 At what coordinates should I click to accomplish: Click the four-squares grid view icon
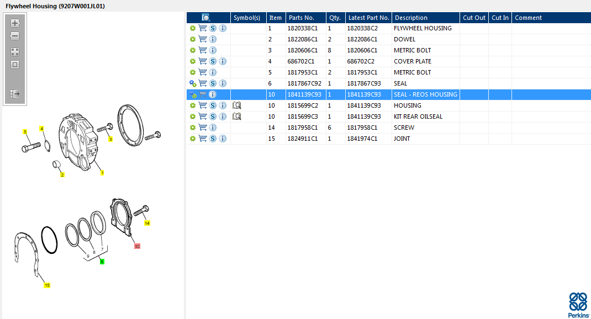pyautogui.click(x=15, y=52)
